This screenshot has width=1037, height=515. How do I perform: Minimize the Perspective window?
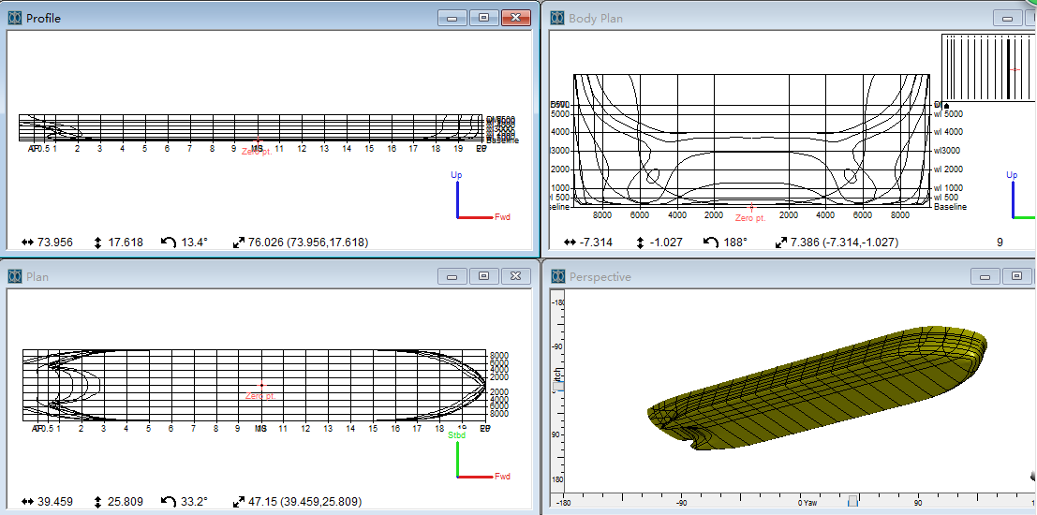(985, 277)
